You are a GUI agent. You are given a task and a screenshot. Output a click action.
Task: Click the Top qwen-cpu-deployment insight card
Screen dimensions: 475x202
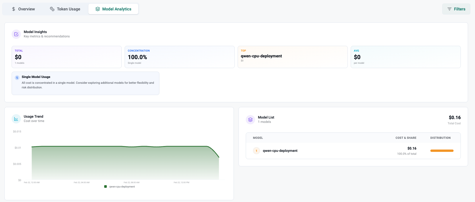click(x=292, y=57)
